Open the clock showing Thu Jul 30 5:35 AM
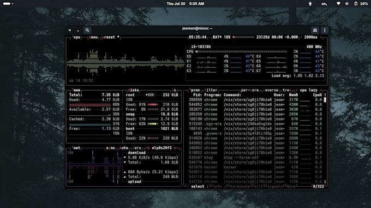Viewport: 371px width, 208px height. click(185, 4)
